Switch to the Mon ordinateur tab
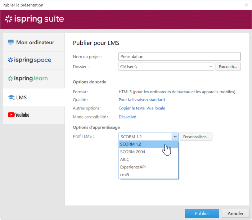252x220 pixels. (x=34, y=42)
